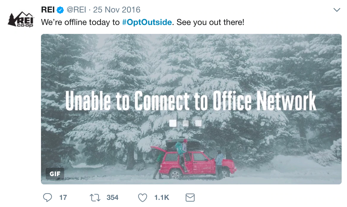The image size is (347, 207).
Task: Click the reply count 17
Action: [63, 197]
